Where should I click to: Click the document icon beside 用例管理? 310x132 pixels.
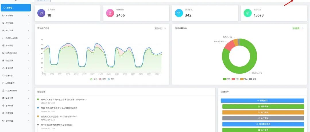coord(3,23)
